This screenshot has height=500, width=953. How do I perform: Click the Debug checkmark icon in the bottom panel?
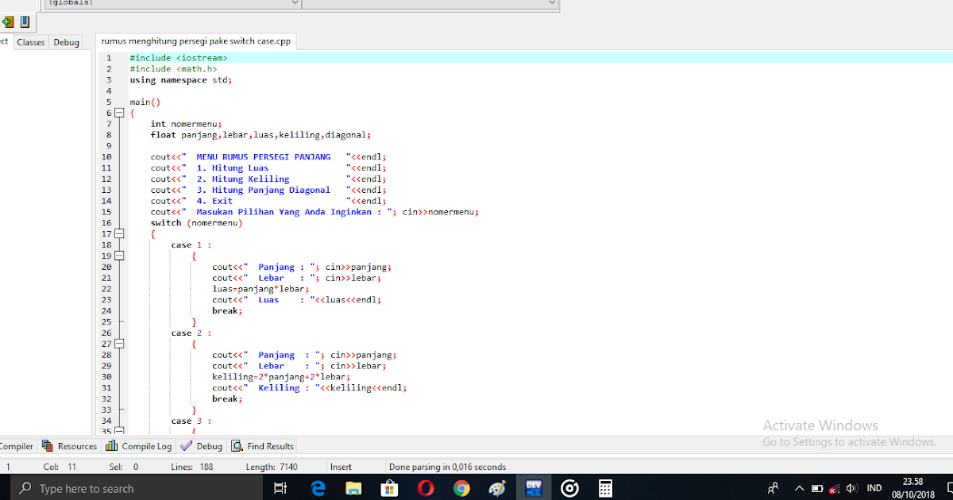[185, 446]
